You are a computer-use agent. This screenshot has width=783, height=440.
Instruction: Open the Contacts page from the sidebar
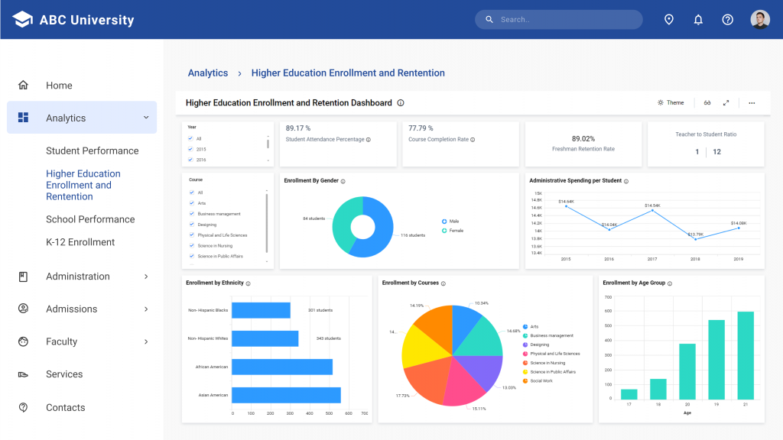pos(65,407)
